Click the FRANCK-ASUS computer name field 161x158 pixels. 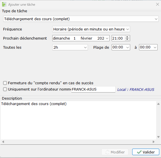tap(93, 89)
